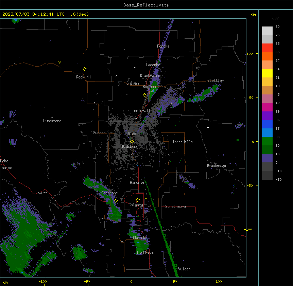Click the dBZ legend heading
The width and height of the screenshot is (293, 286).
coord(275,18)
